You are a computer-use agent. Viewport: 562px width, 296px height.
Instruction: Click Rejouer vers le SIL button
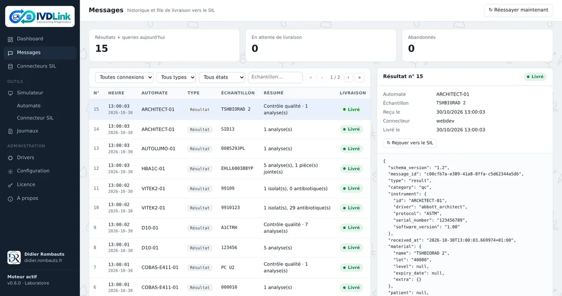410,143
